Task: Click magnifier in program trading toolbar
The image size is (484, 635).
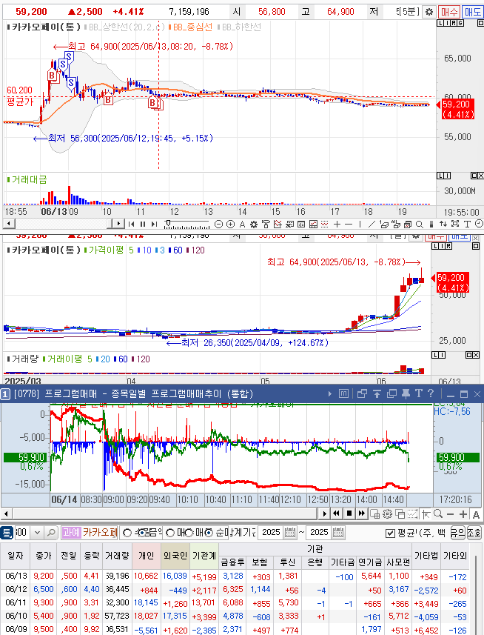Action: tap(438, 514)
